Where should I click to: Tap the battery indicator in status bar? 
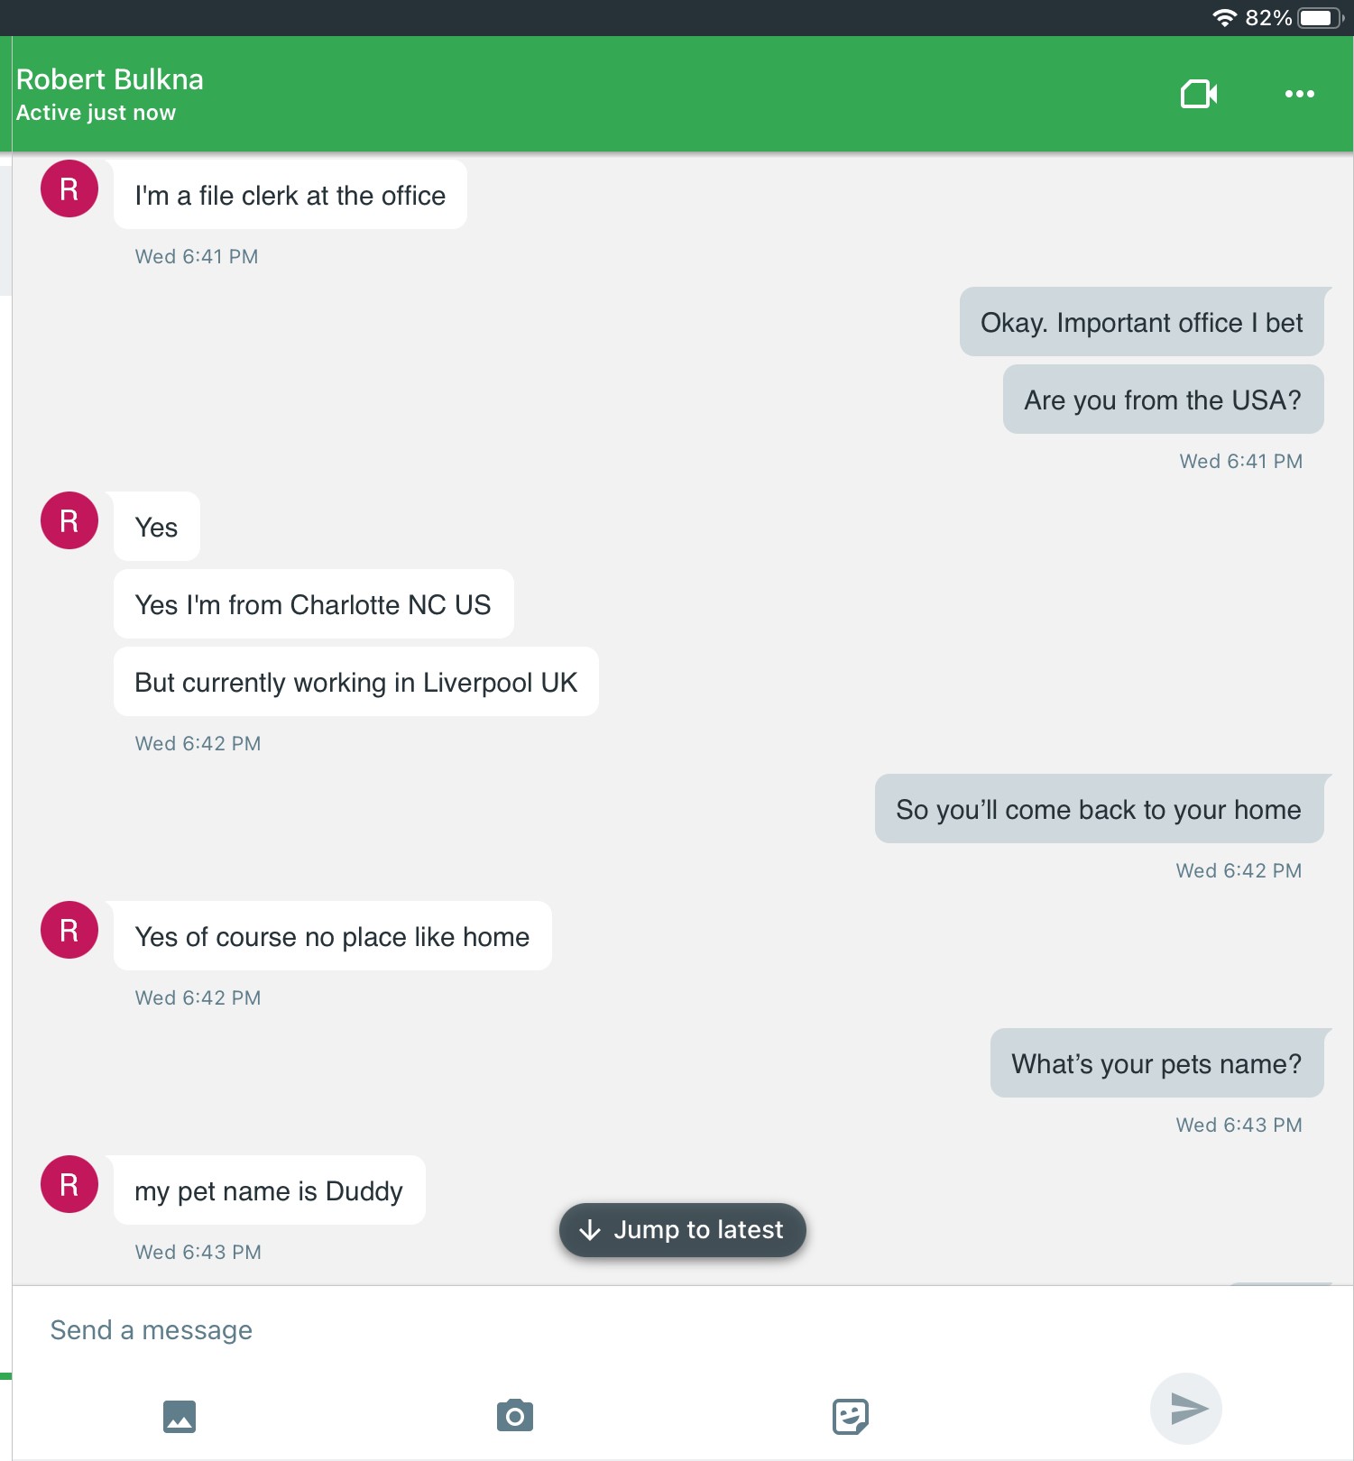1320,18
